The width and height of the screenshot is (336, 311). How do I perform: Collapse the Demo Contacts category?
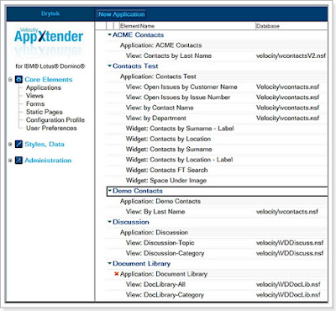[x=109, y=191]
